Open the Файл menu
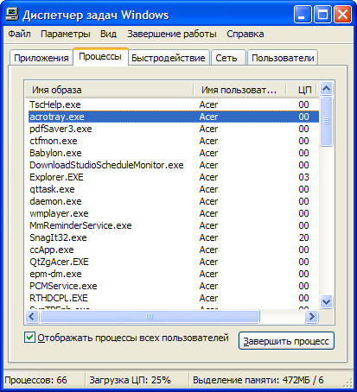This screenshot has height=392, width=357. click(19, 34)
